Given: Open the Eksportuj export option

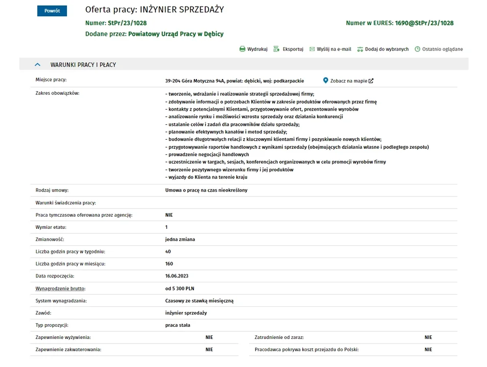Looking at the screenshot, I should (x=293, y=49).
